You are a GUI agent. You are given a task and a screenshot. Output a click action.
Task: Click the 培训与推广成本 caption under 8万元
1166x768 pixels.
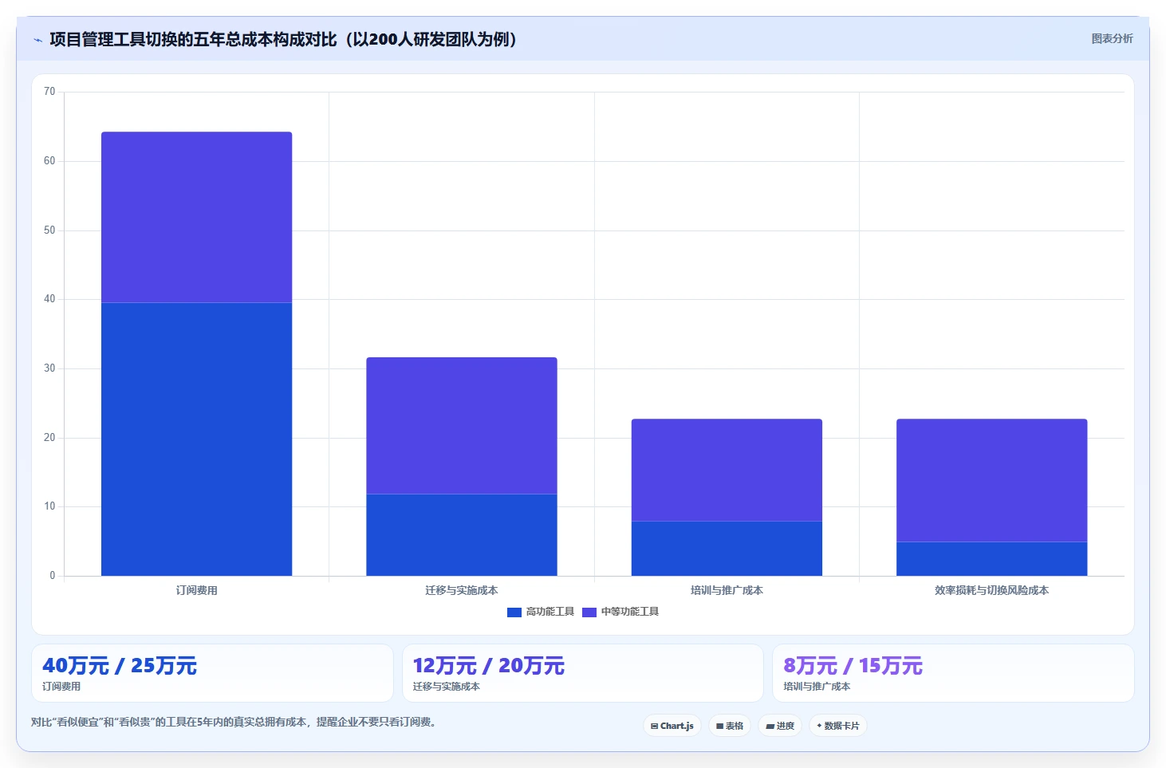click(817, 687)
